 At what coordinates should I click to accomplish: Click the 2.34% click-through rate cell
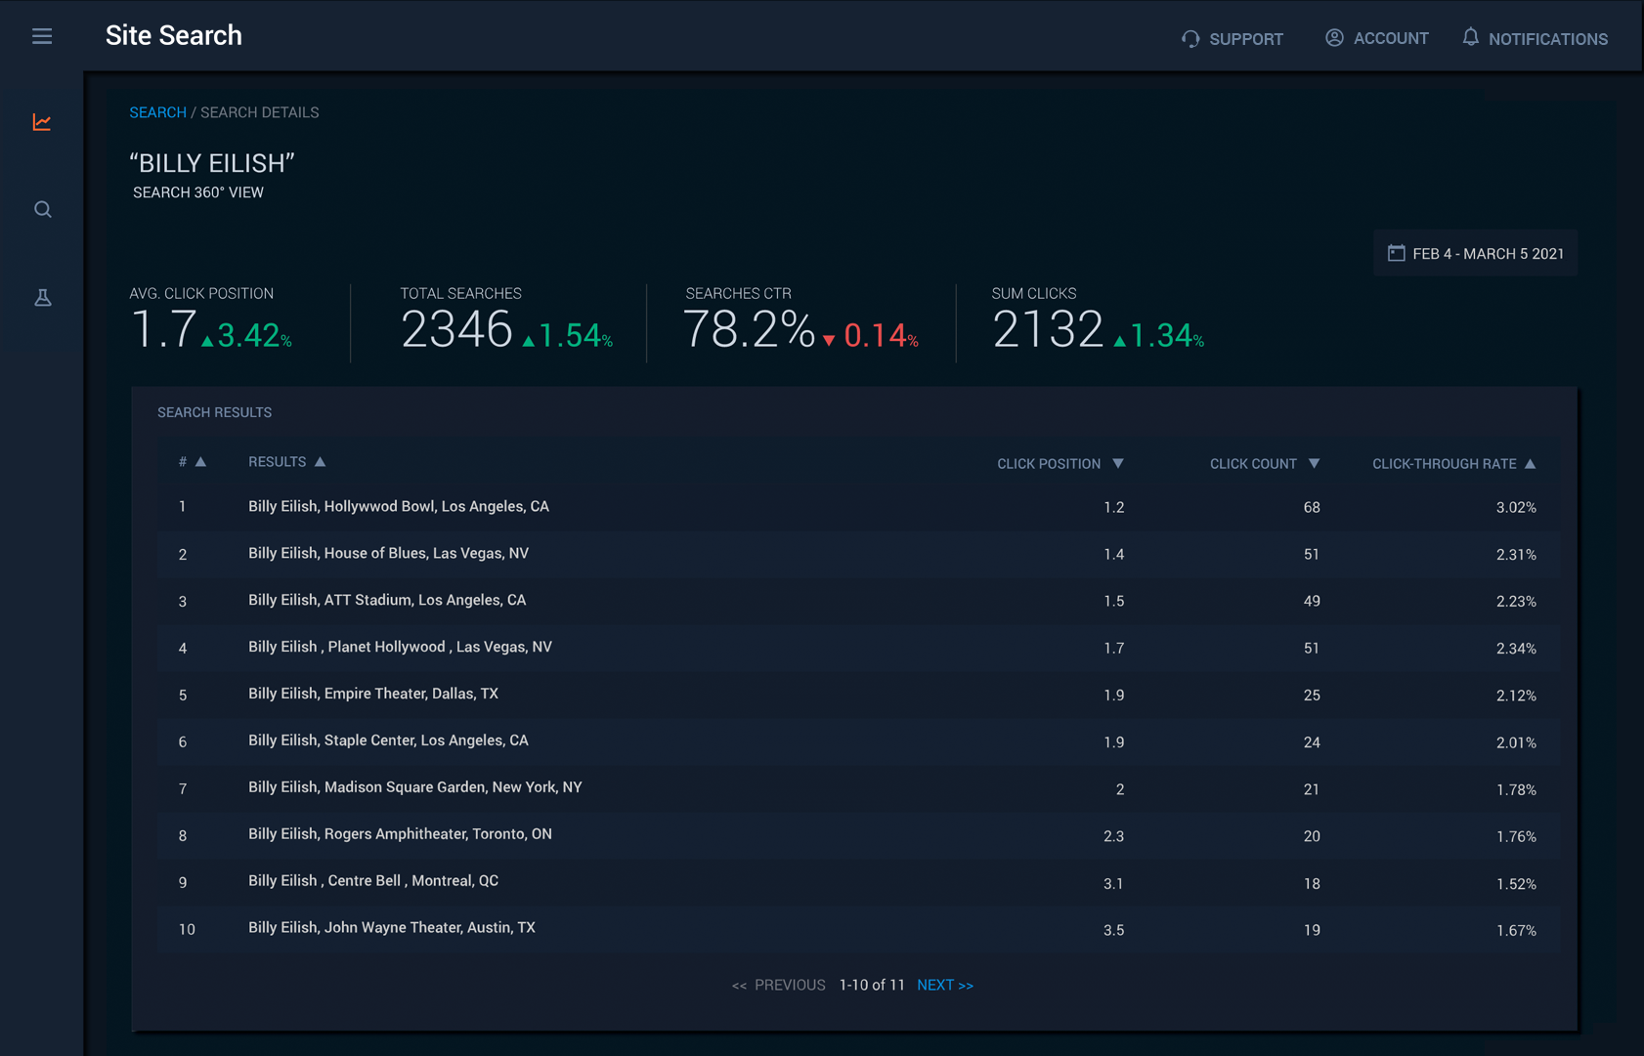pyautogui.click(x=1516, y=648)
